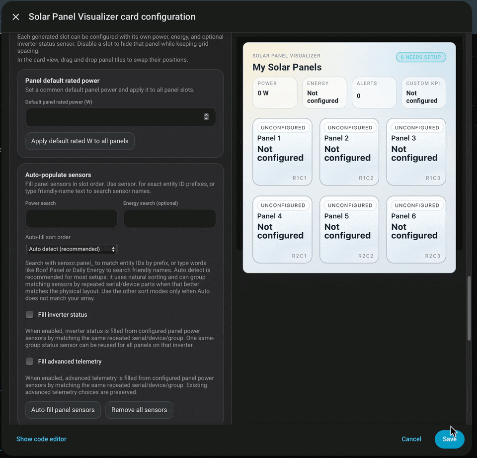Select the Panel 5 tile in preview
Image resolution: width=477 pixels, height=458 pixels.
(x=349, y=230)
